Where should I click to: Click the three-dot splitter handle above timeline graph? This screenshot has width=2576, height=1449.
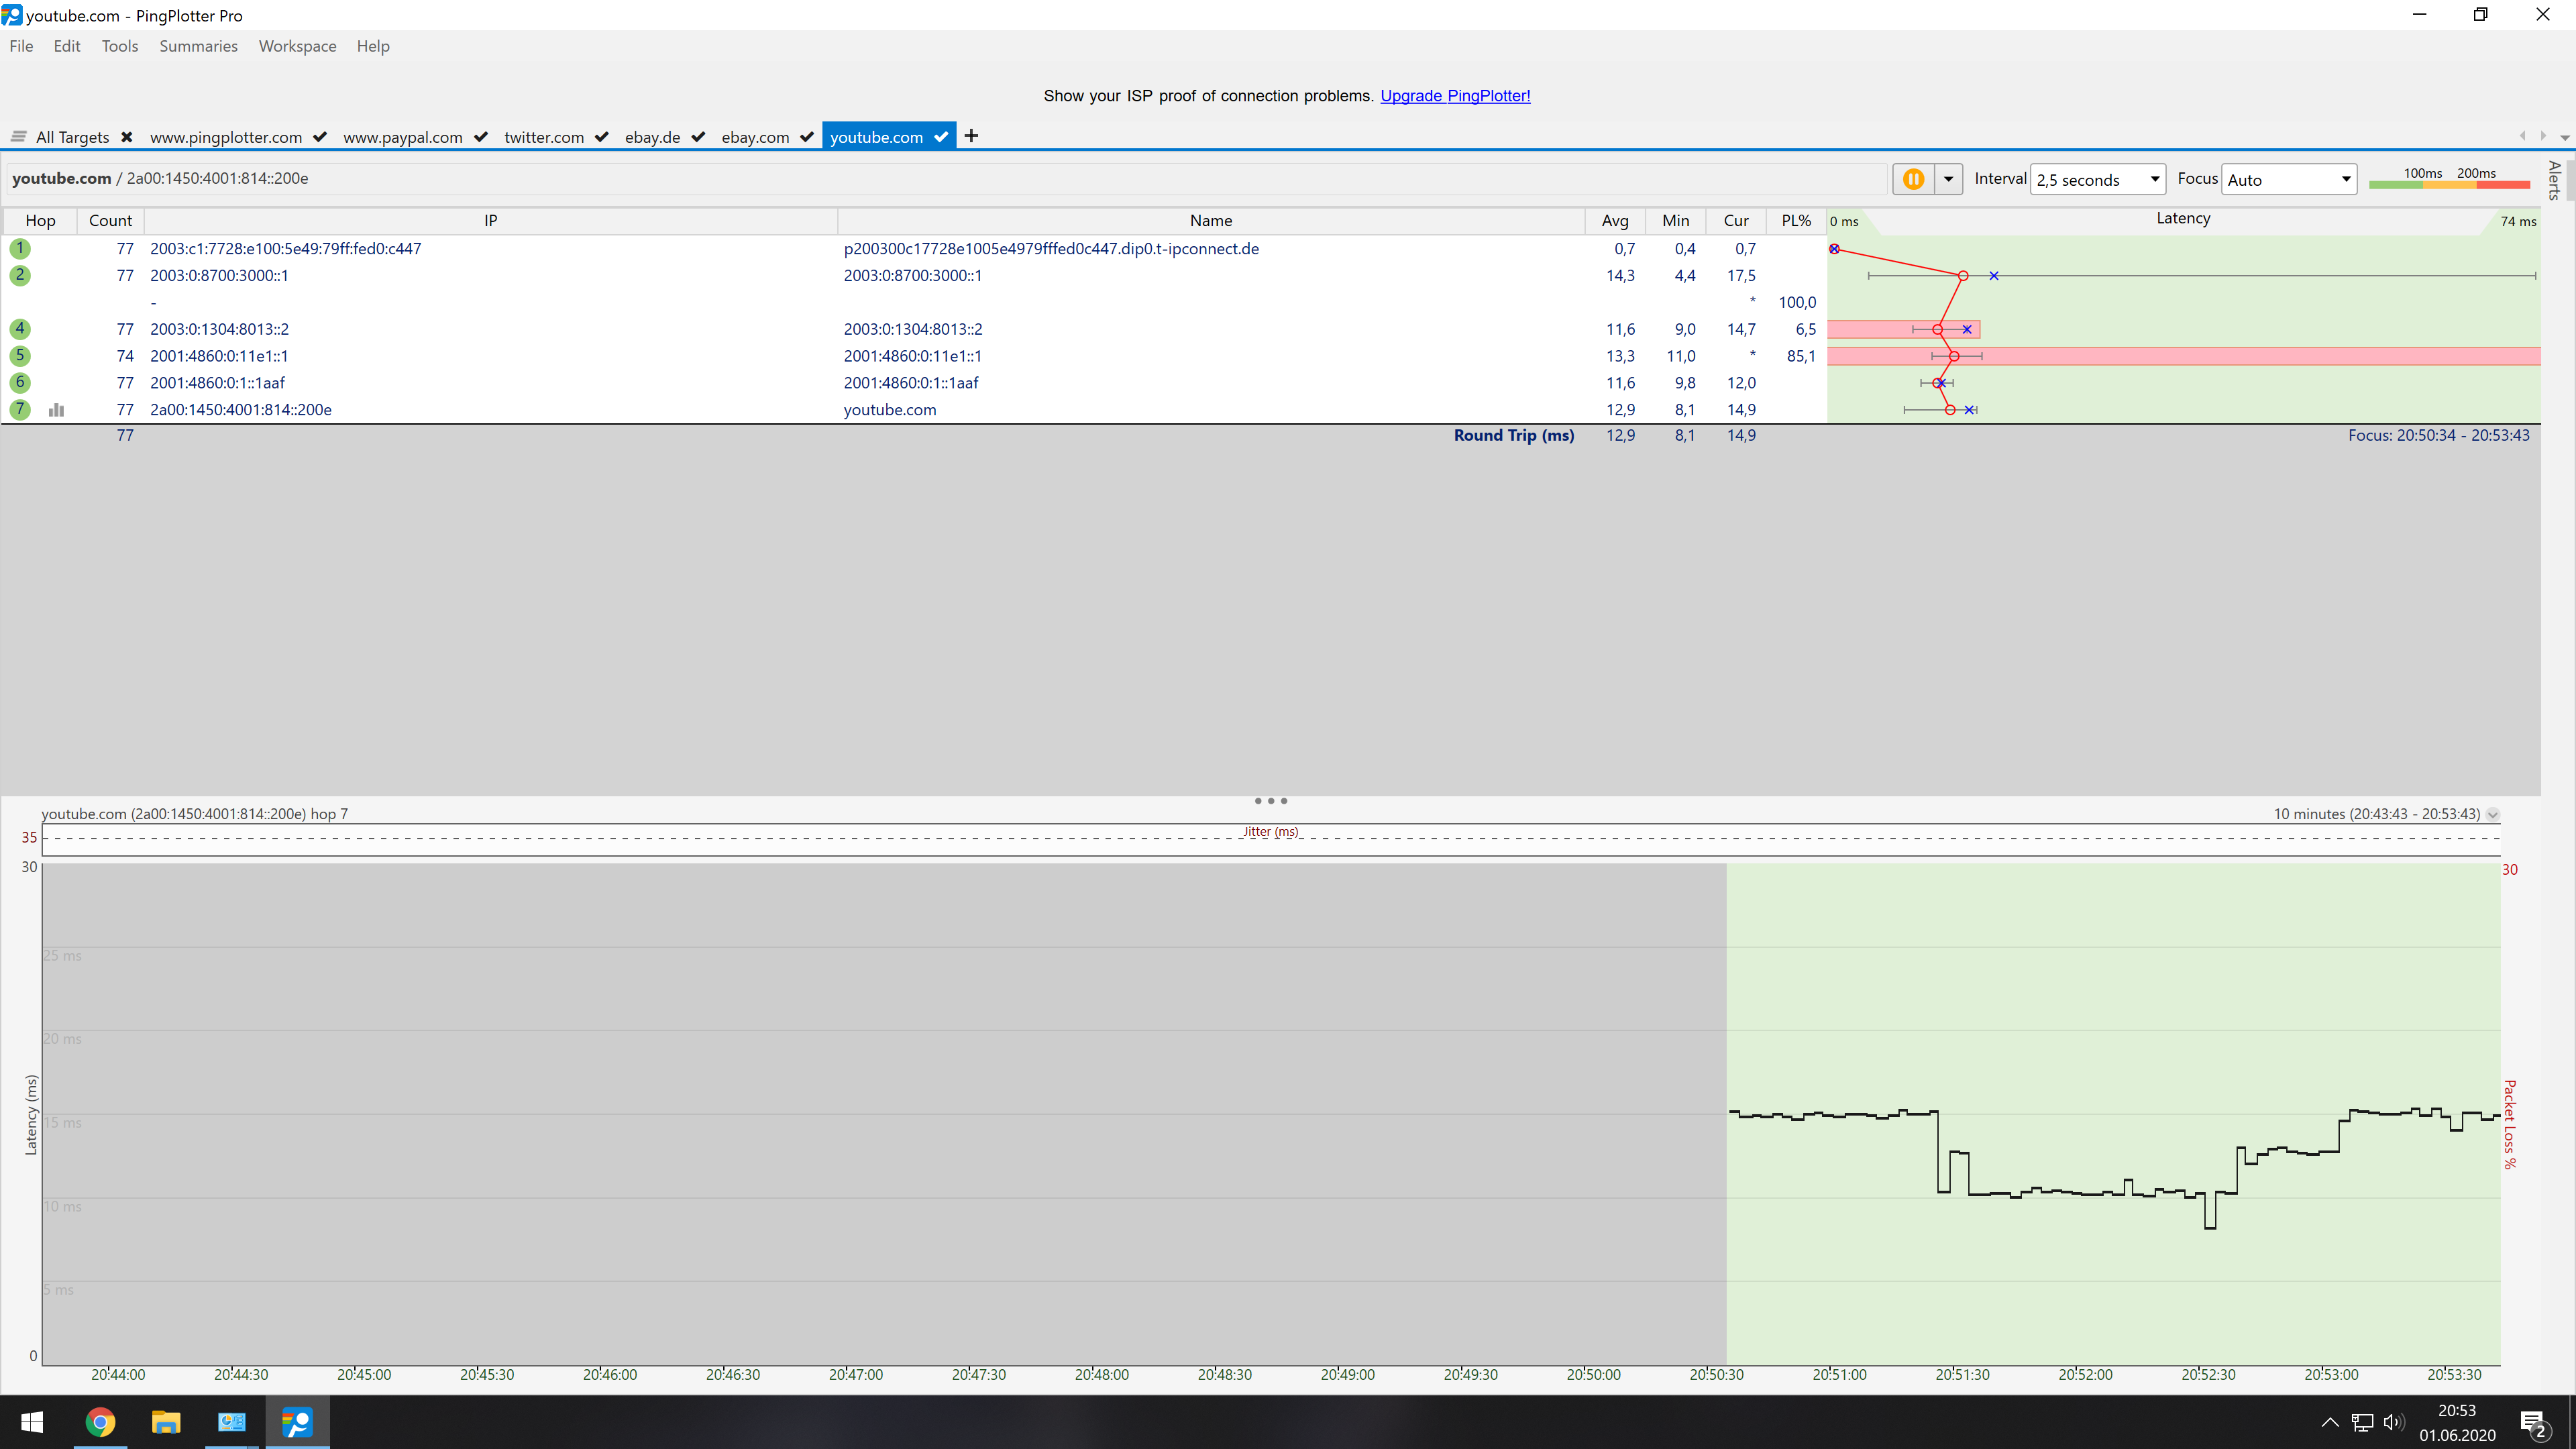tap(1271, 801)
